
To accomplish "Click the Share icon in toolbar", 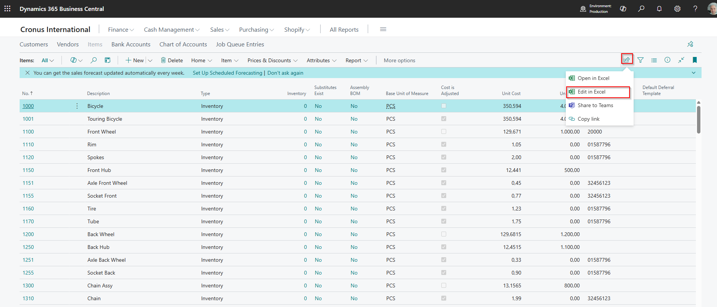I will point(627,60).
